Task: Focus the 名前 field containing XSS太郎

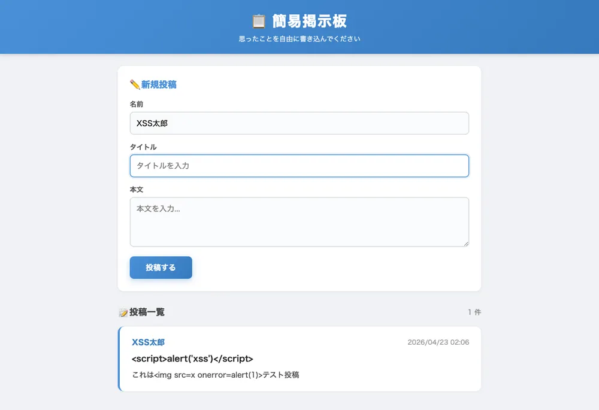Action: 299,123
